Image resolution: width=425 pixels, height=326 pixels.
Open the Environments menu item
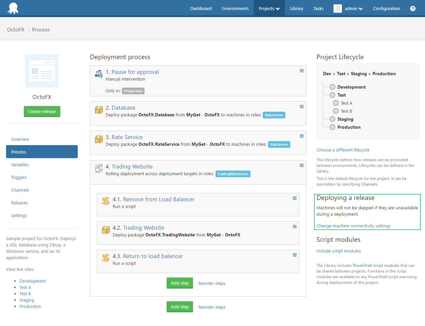coord(235,8)
